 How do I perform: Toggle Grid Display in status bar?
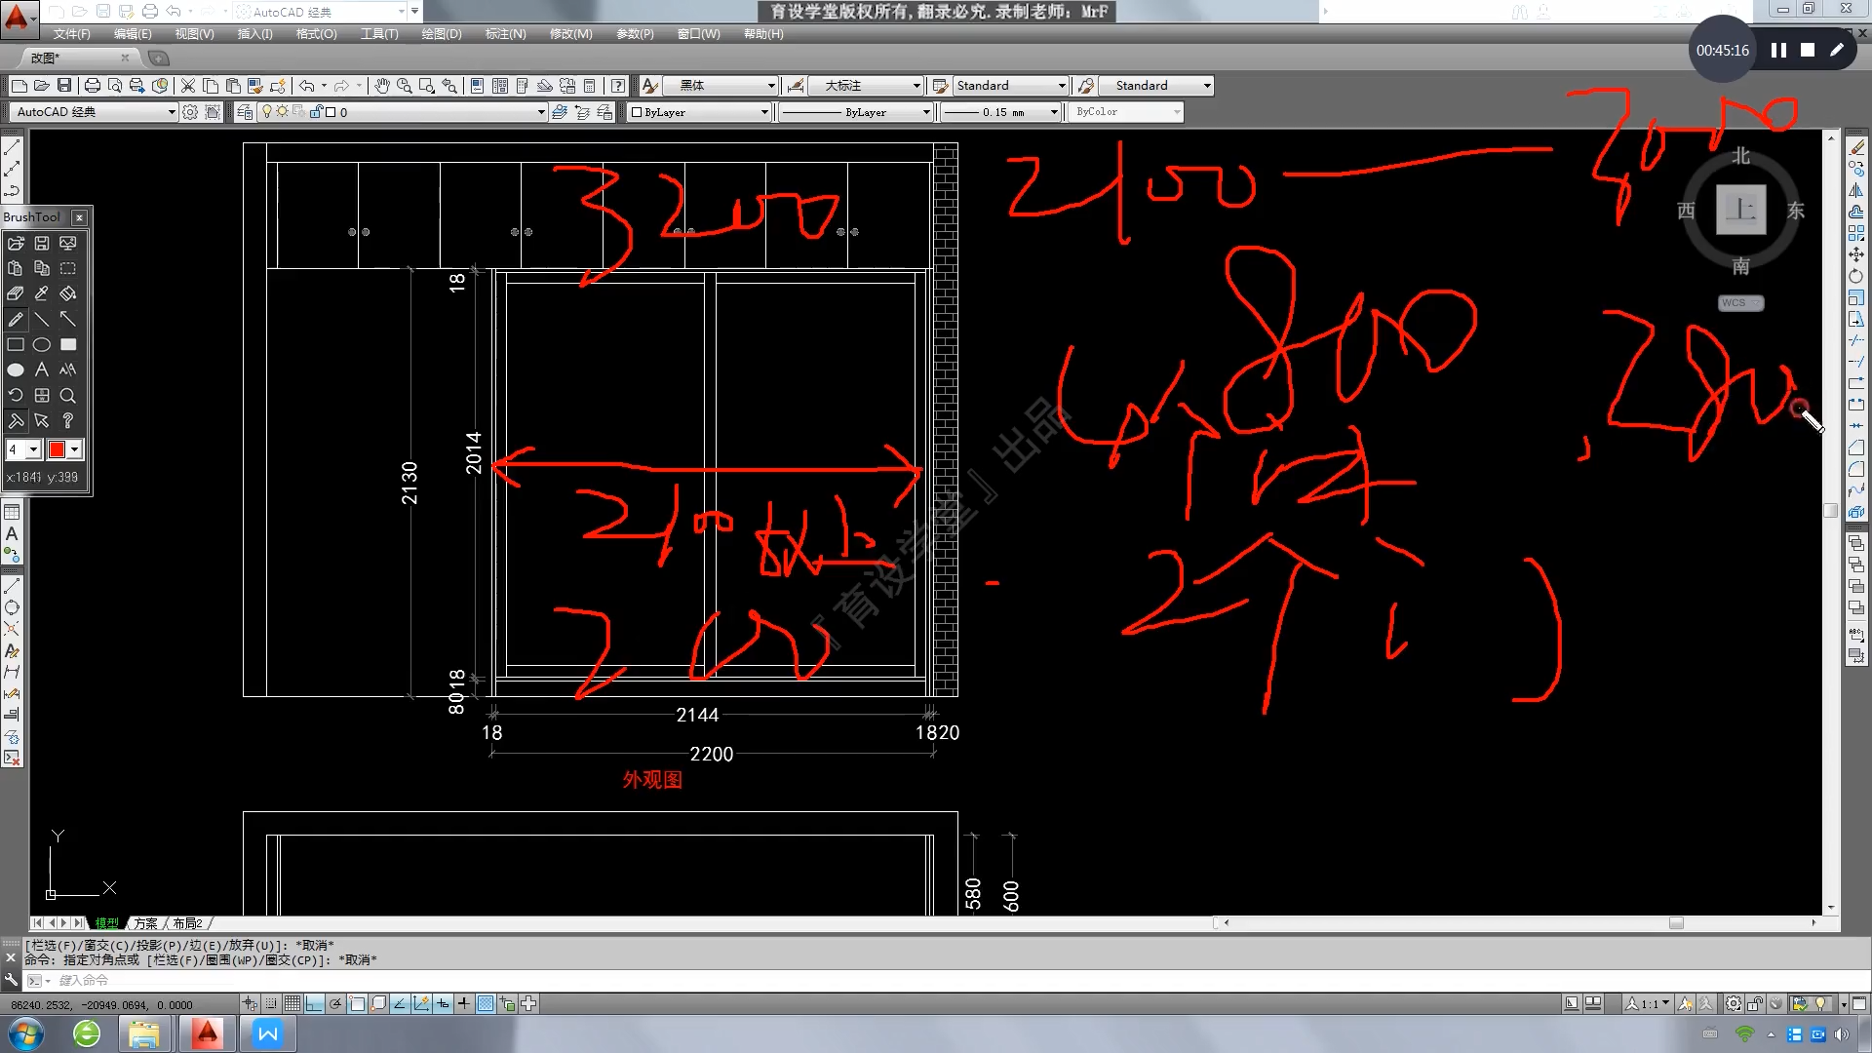292,1003
